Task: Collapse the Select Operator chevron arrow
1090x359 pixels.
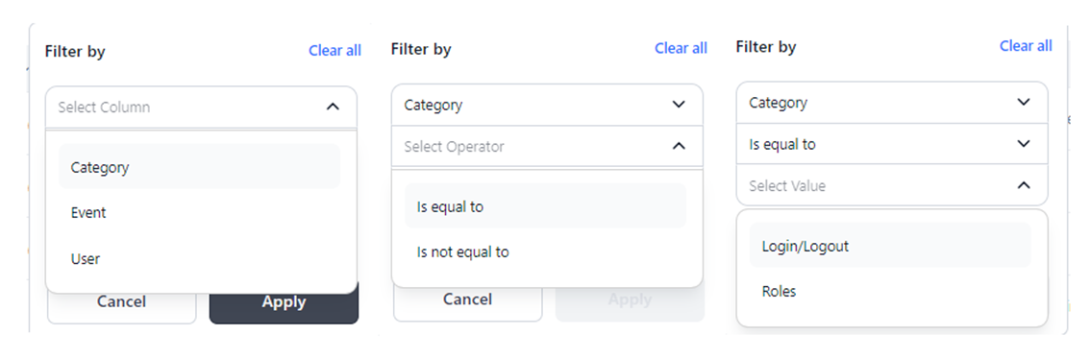Action: tap(680, 146)
